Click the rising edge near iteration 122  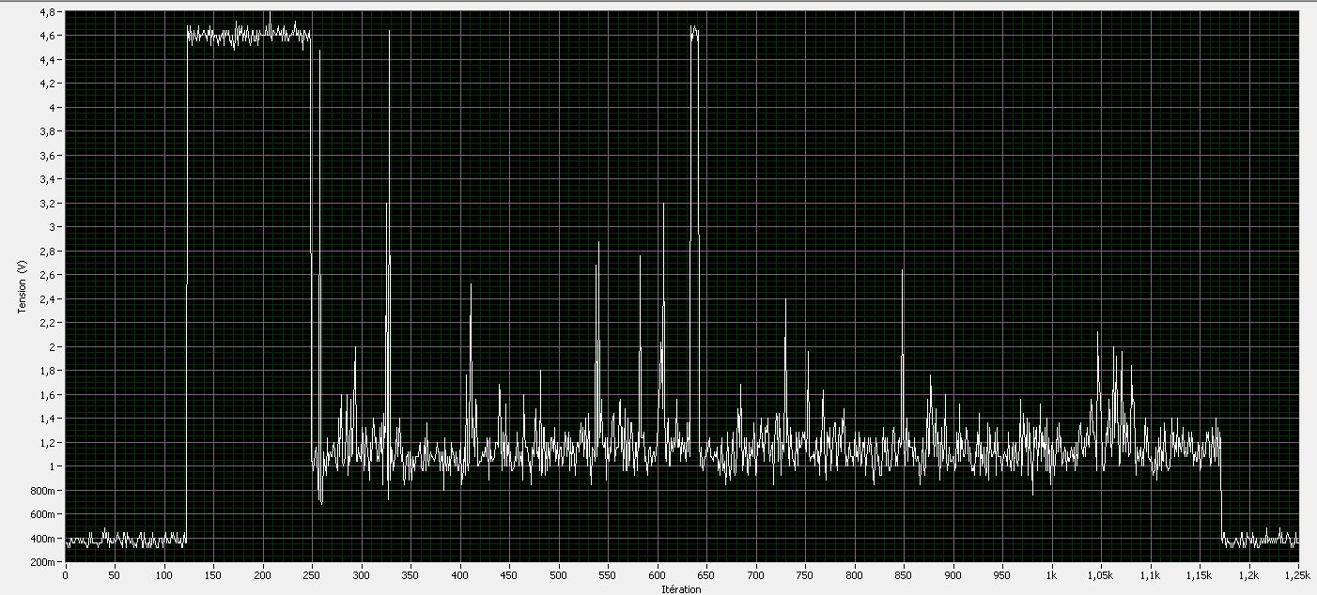coord(186,282)
